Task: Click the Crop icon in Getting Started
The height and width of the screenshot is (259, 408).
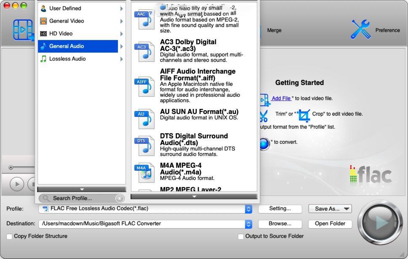Action: tap(304, 116)
